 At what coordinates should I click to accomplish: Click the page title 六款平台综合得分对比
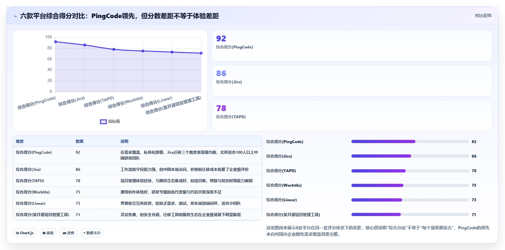(x=119, y=16)
